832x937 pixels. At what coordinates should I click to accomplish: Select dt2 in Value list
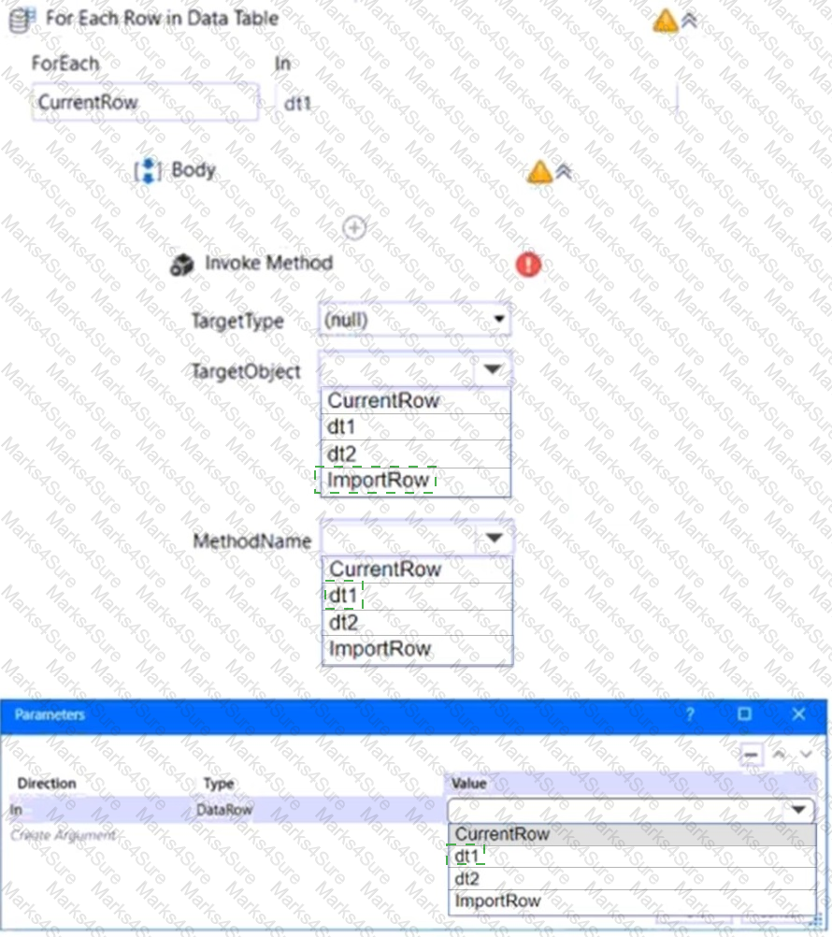click(x=632, y=879)
